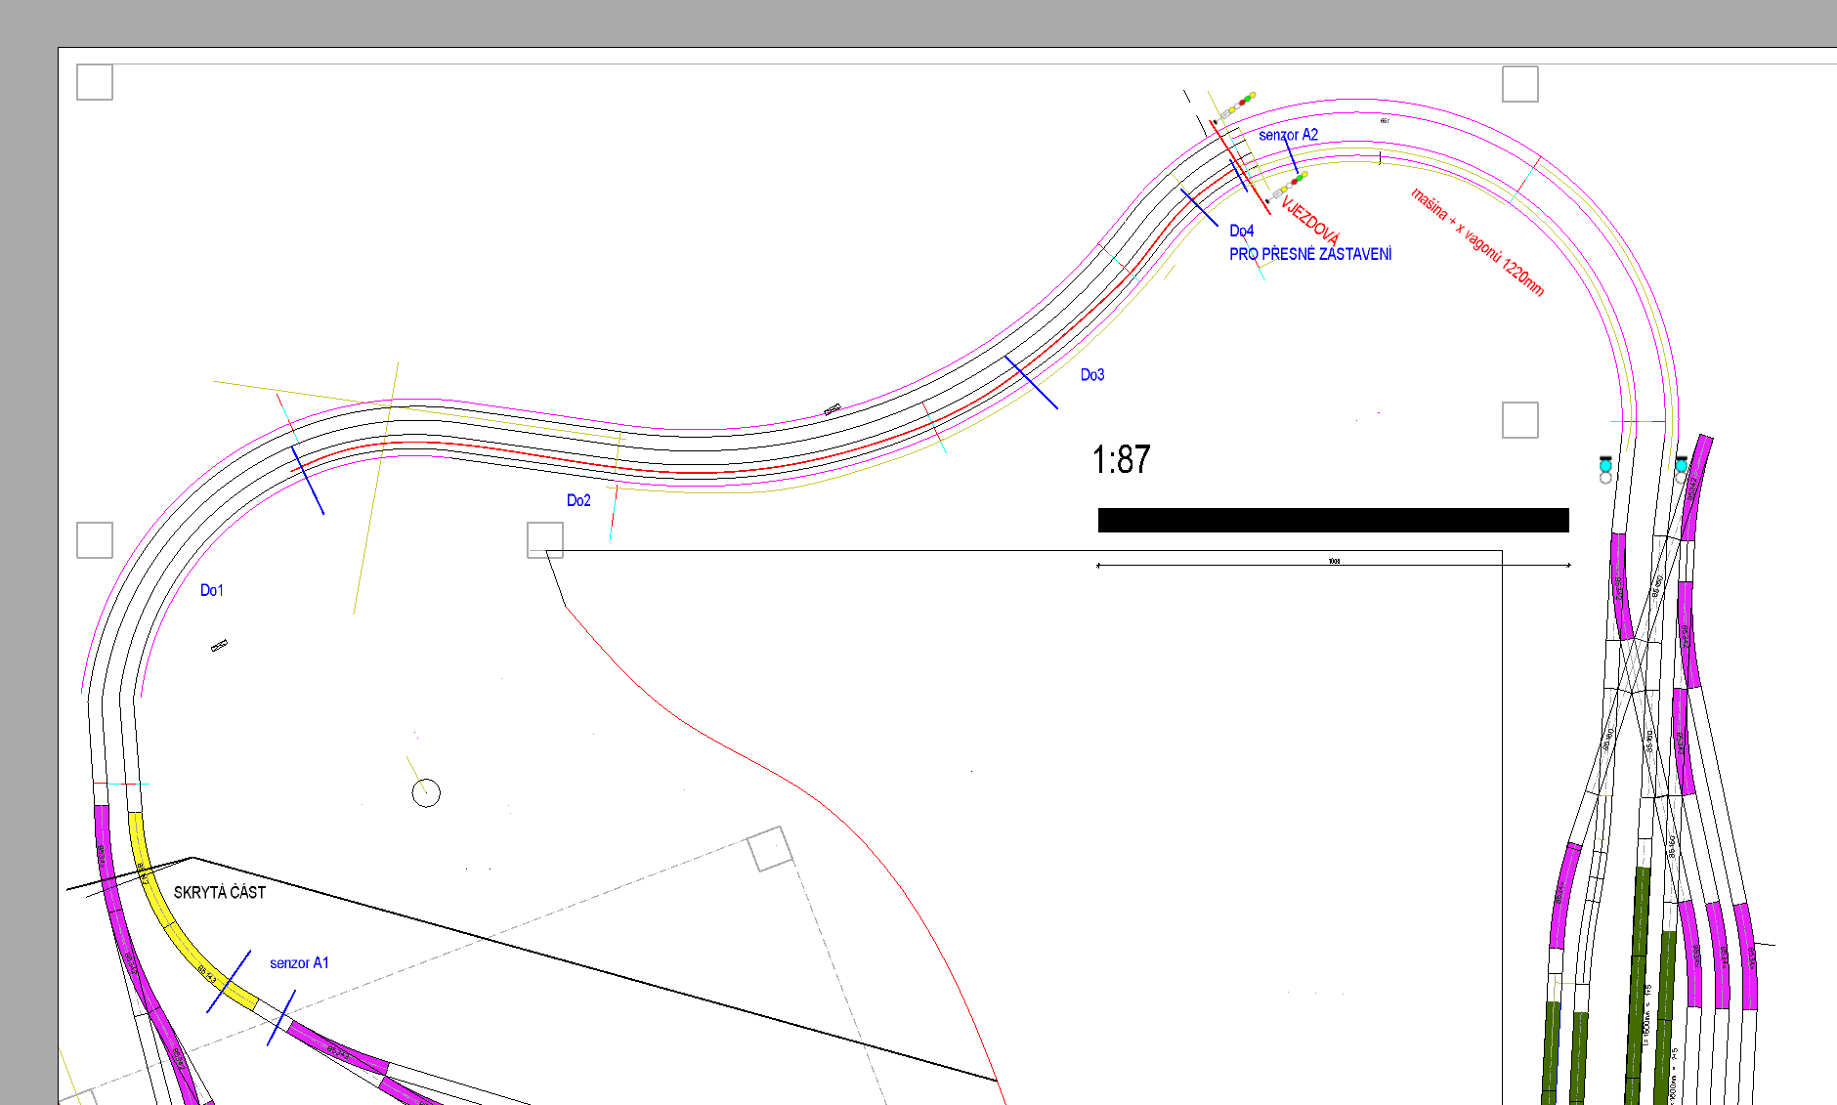Select the rotated dashed-line square marker

coord(770,848)
